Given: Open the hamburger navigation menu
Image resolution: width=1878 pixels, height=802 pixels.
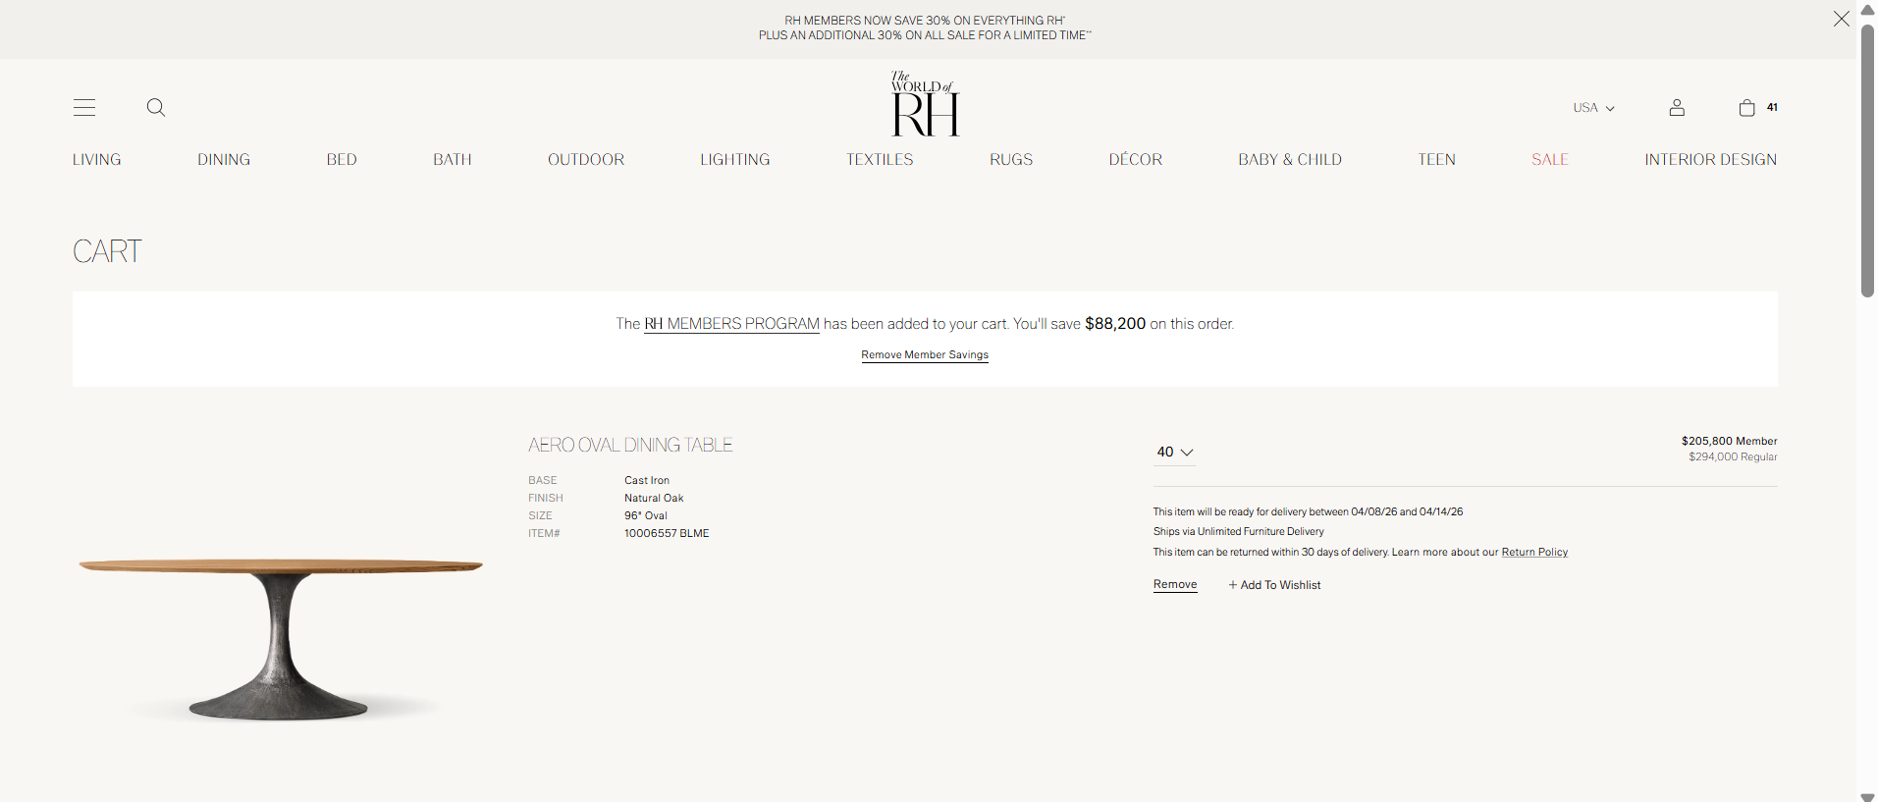Looking at the screenshot, I should pos(84,108).
